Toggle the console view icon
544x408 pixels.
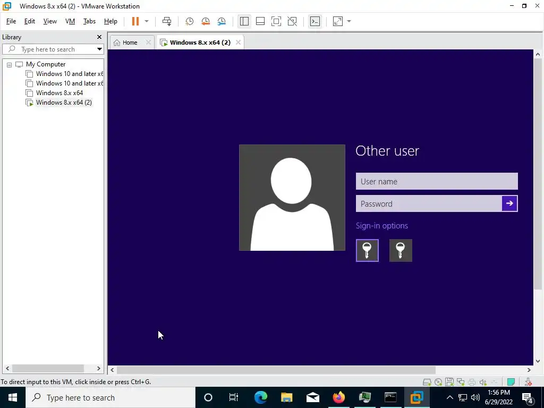click(315, 21)
